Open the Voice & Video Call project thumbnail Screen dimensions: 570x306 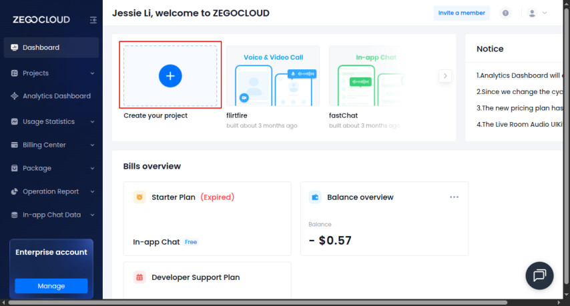point(273,76)
